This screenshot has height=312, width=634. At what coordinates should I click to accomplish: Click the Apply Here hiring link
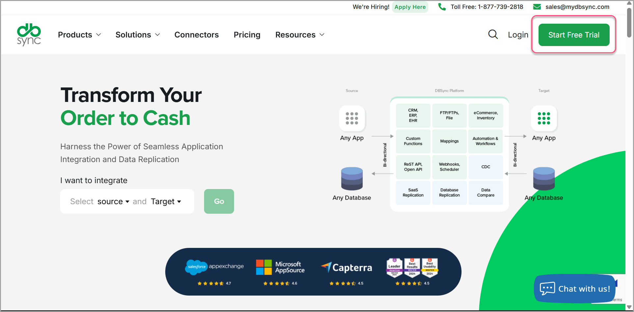pos(410,7)
